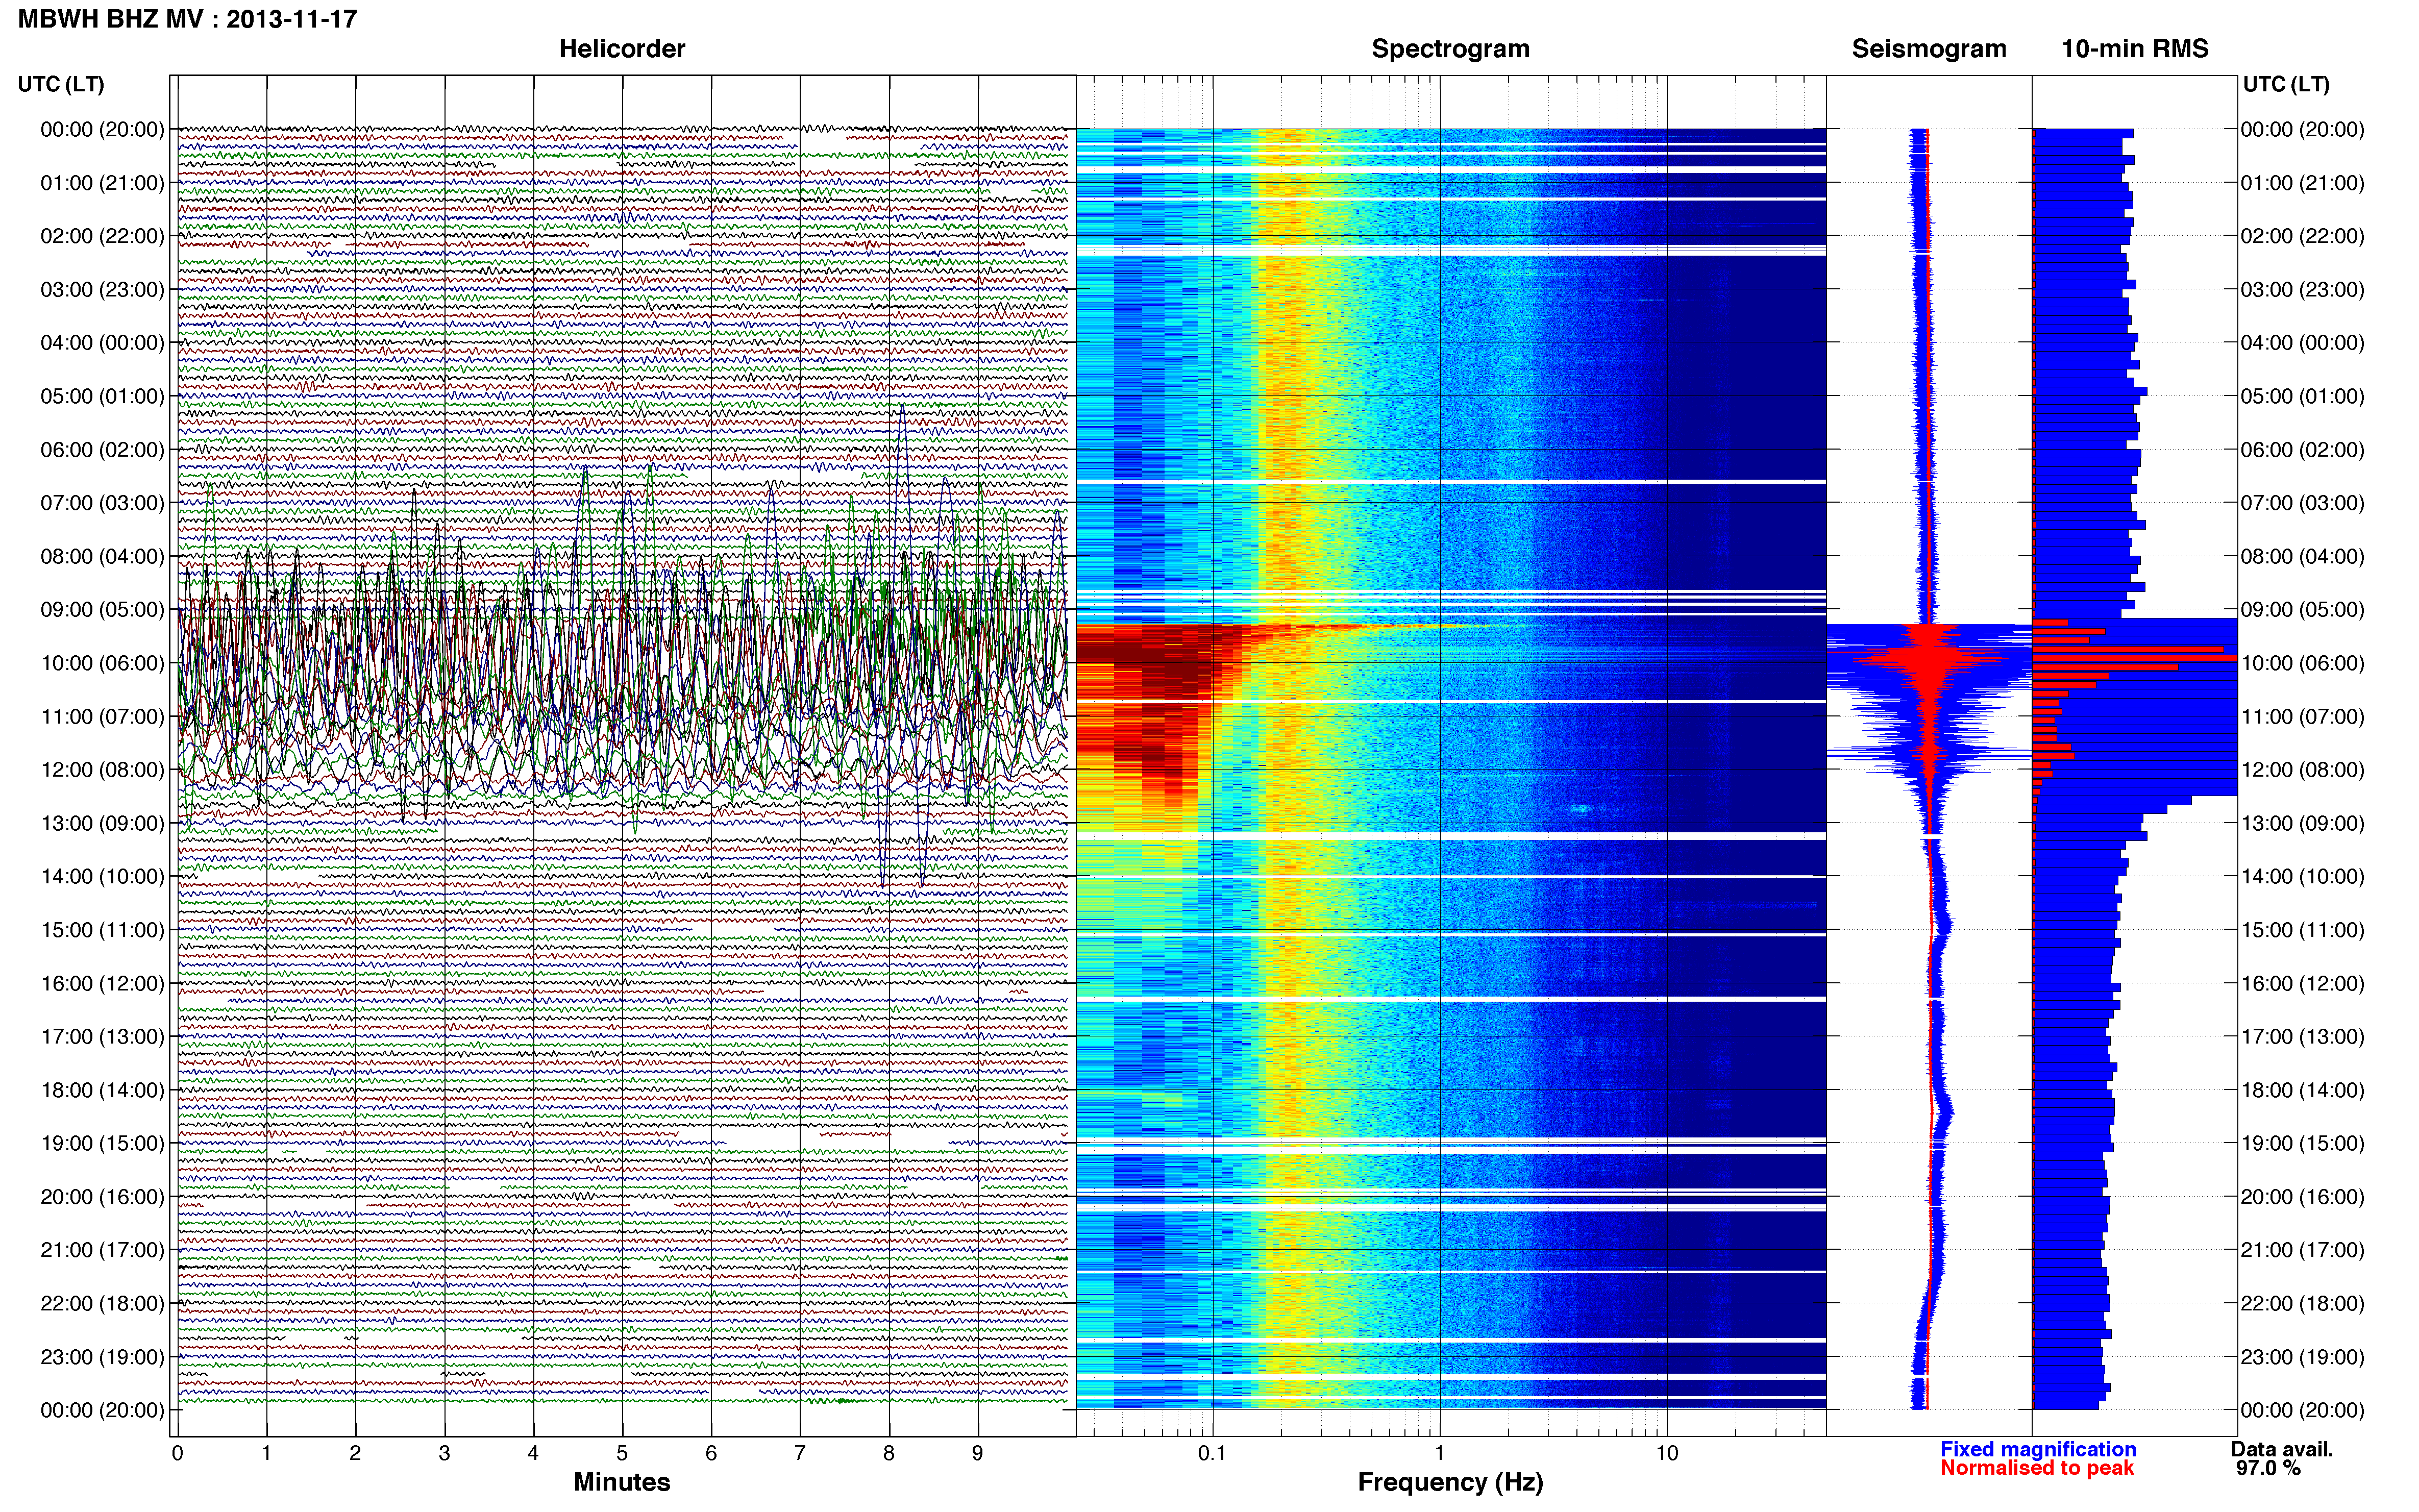Screen dimensions: 2419x1512
Task: Click left time label '02:00 (22:00)'
Action: (102, 236)
